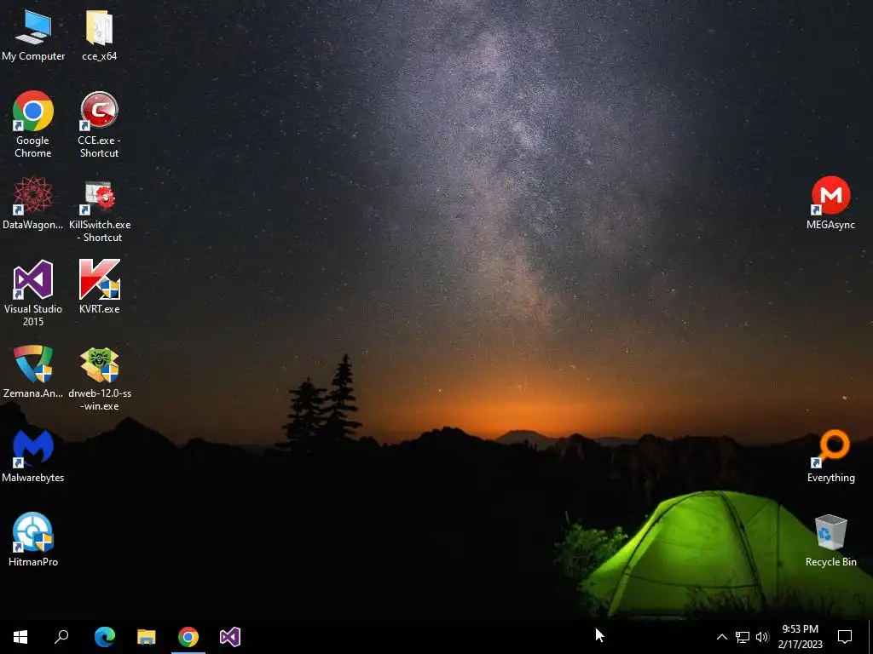Select the KVRT.exe desktop icon
Viewport: 873px width, 654px height.
point(99,287)
